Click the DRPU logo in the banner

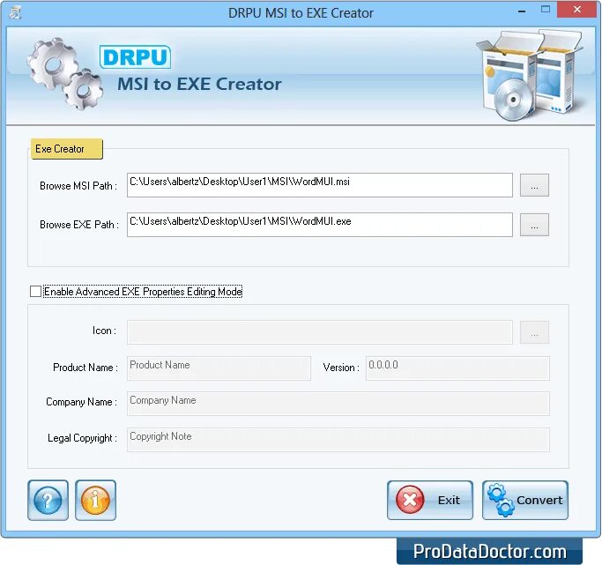pos(135,57)
